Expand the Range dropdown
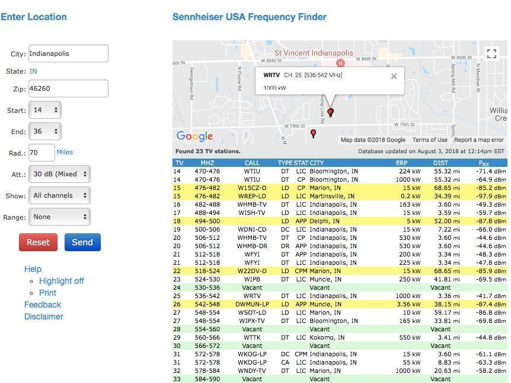This screenshot has height=383, width=511. (x=59, y=217)
